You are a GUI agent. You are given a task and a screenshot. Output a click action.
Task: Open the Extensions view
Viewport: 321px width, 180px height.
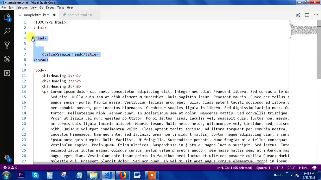(7, 73)
